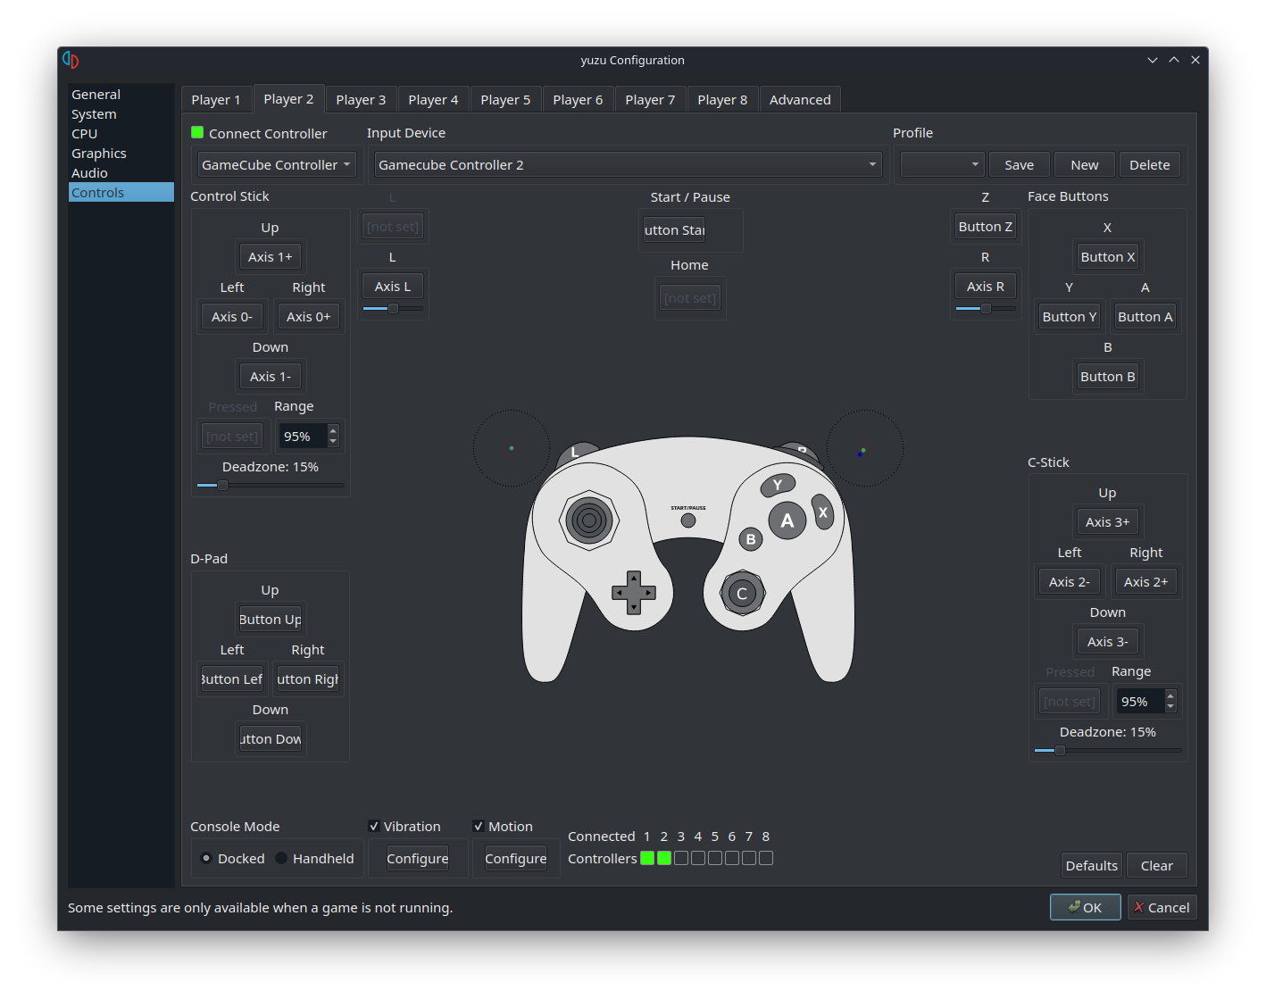Image resolution: width=1266 pixels, height=999 pixels.
Task: Click the Defaults button
Action: 1091,865
